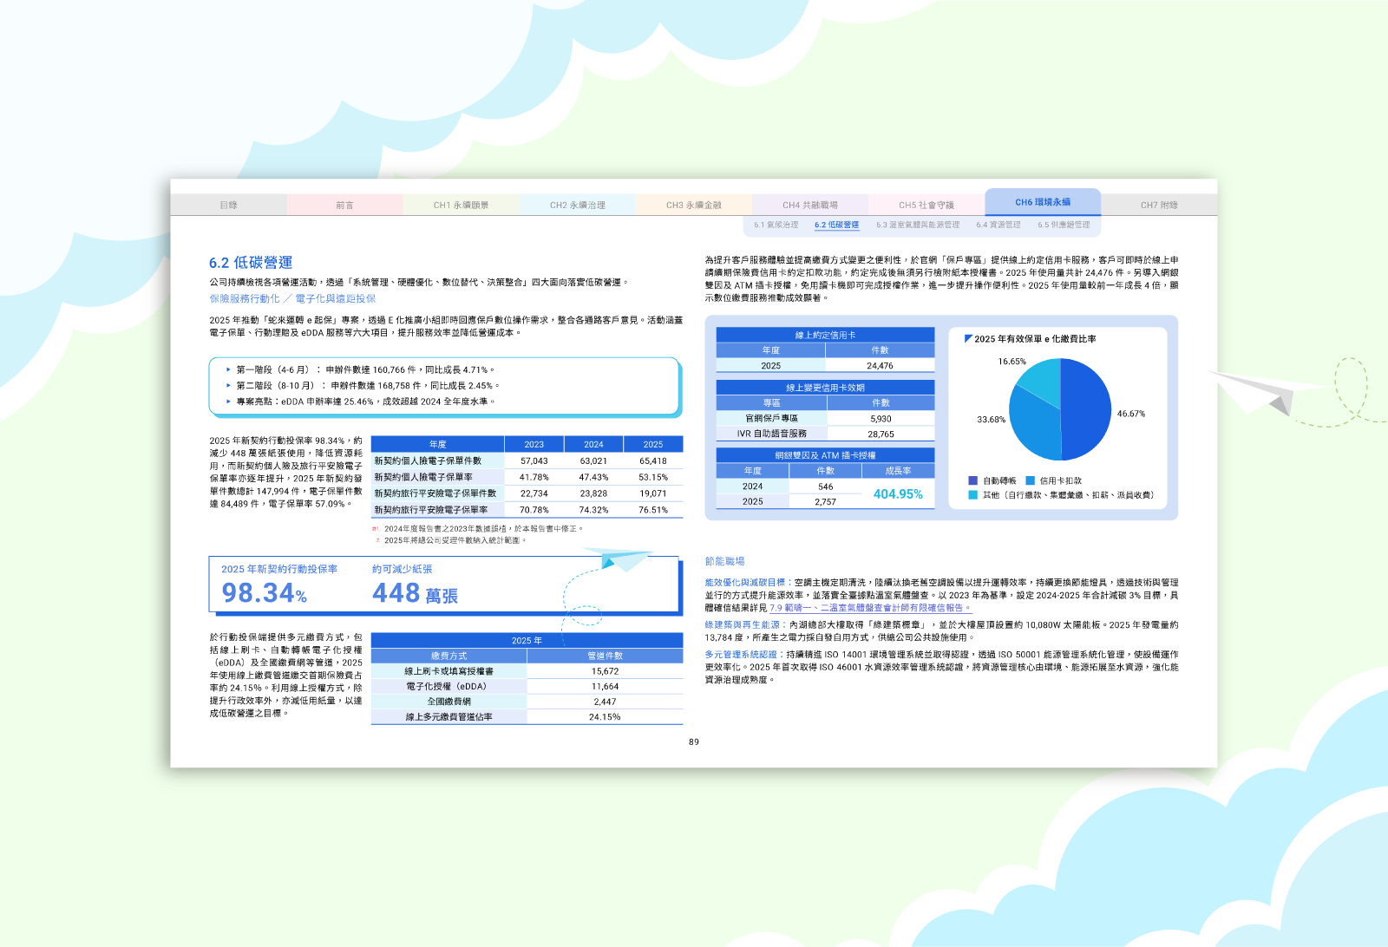Viewport: 1388px width, 947px height.
Task: Open CH5 社會守護 tab
Action: point(926,206)
